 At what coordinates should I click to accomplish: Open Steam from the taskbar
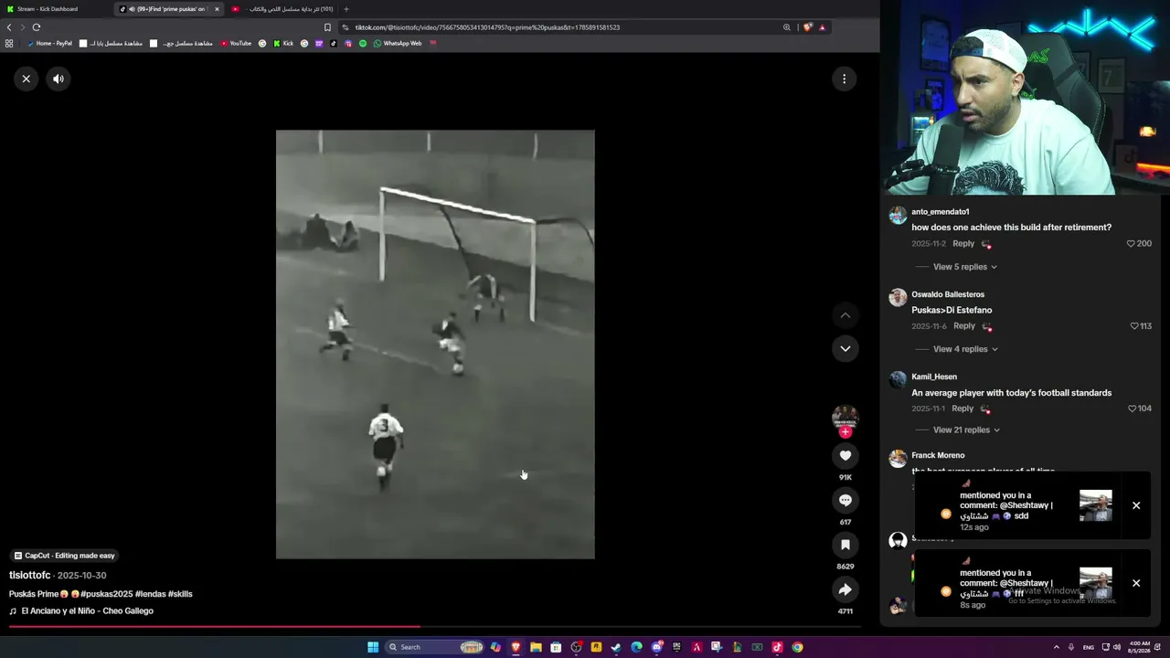click(x=616, y=647)
